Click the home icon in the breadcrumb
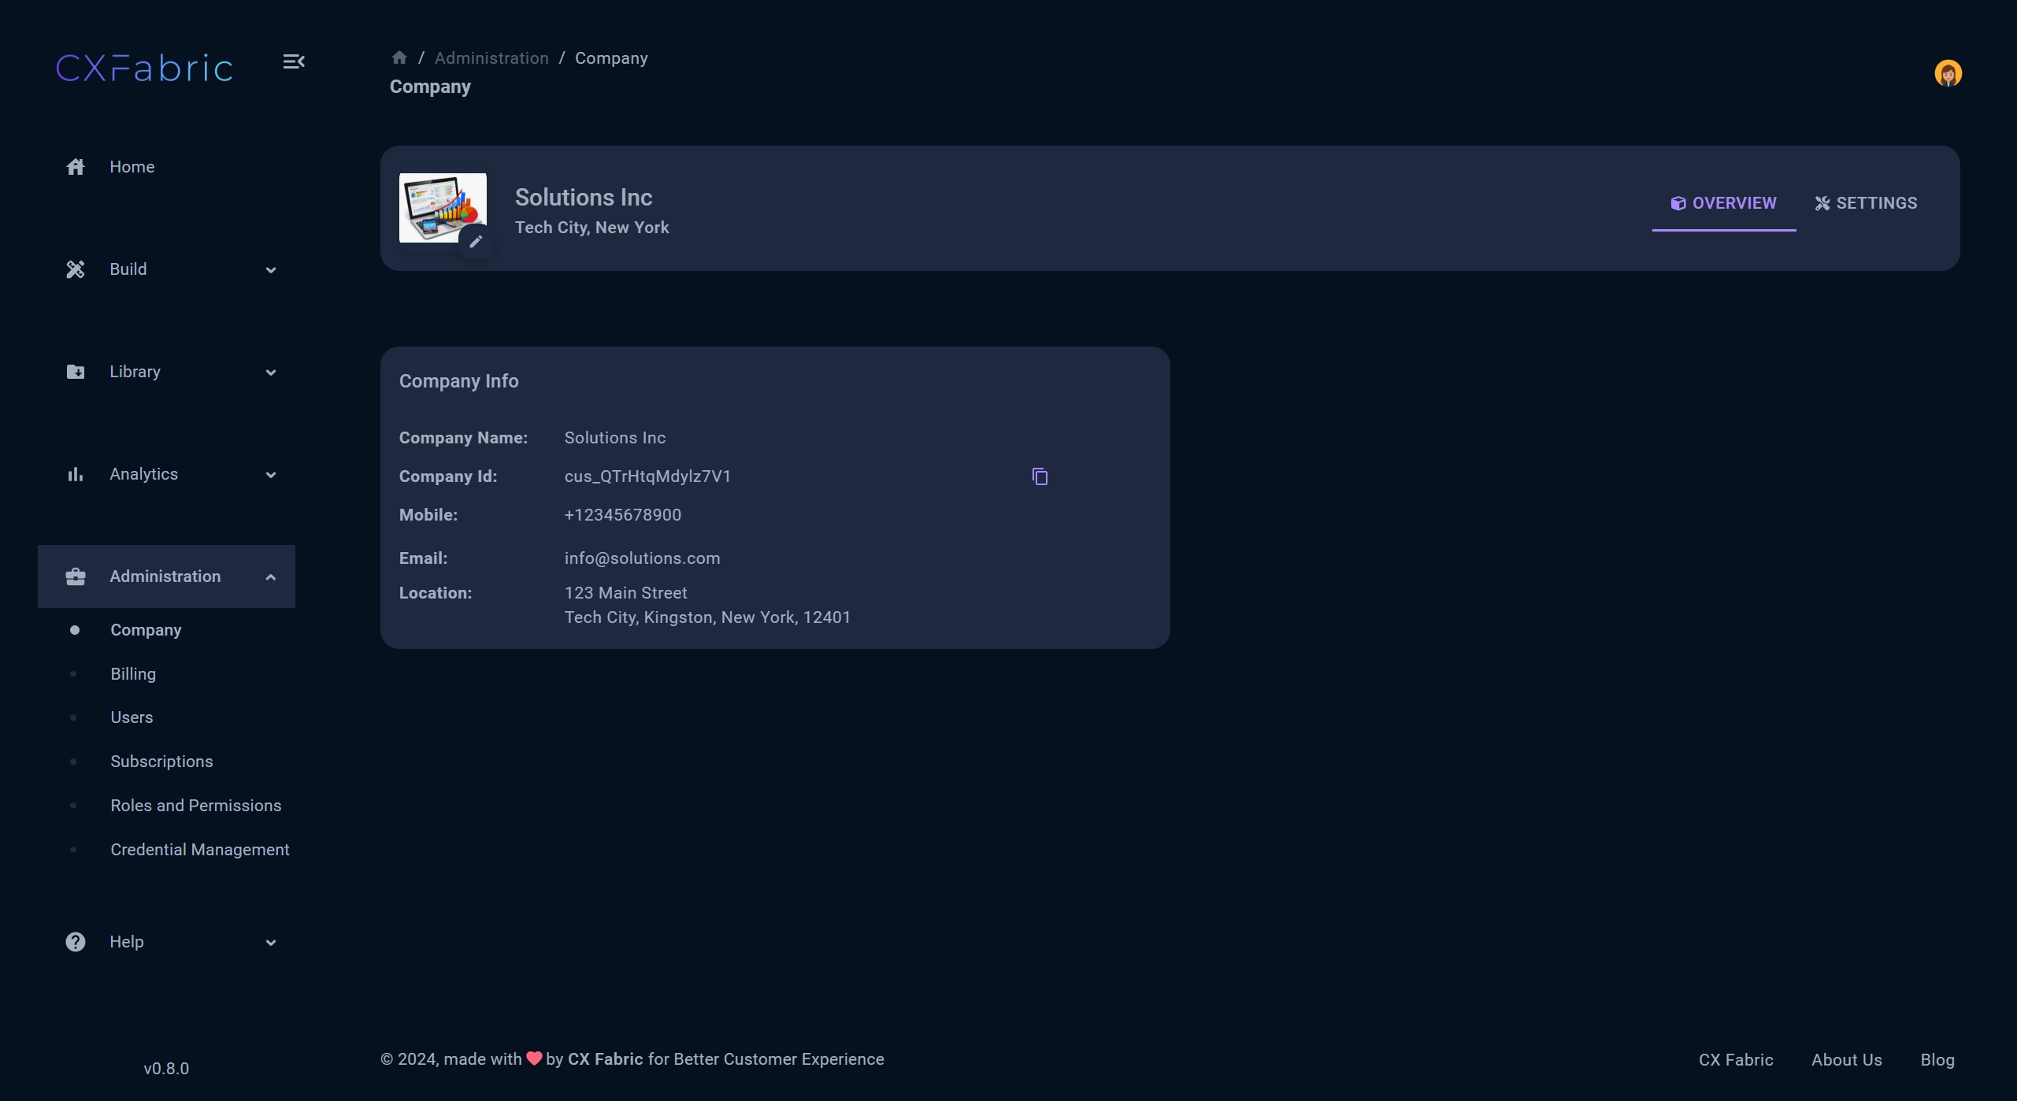 (399, 57)
